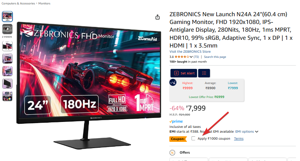
Task: Go to Computers & Accessories breadcrumb
Action: [x=18, y=3]
